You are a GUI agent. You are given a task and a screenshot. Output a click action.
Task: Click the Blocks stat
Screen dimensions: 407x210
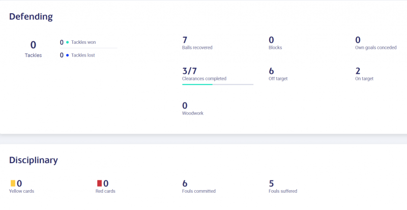click(x=275, y=43)
